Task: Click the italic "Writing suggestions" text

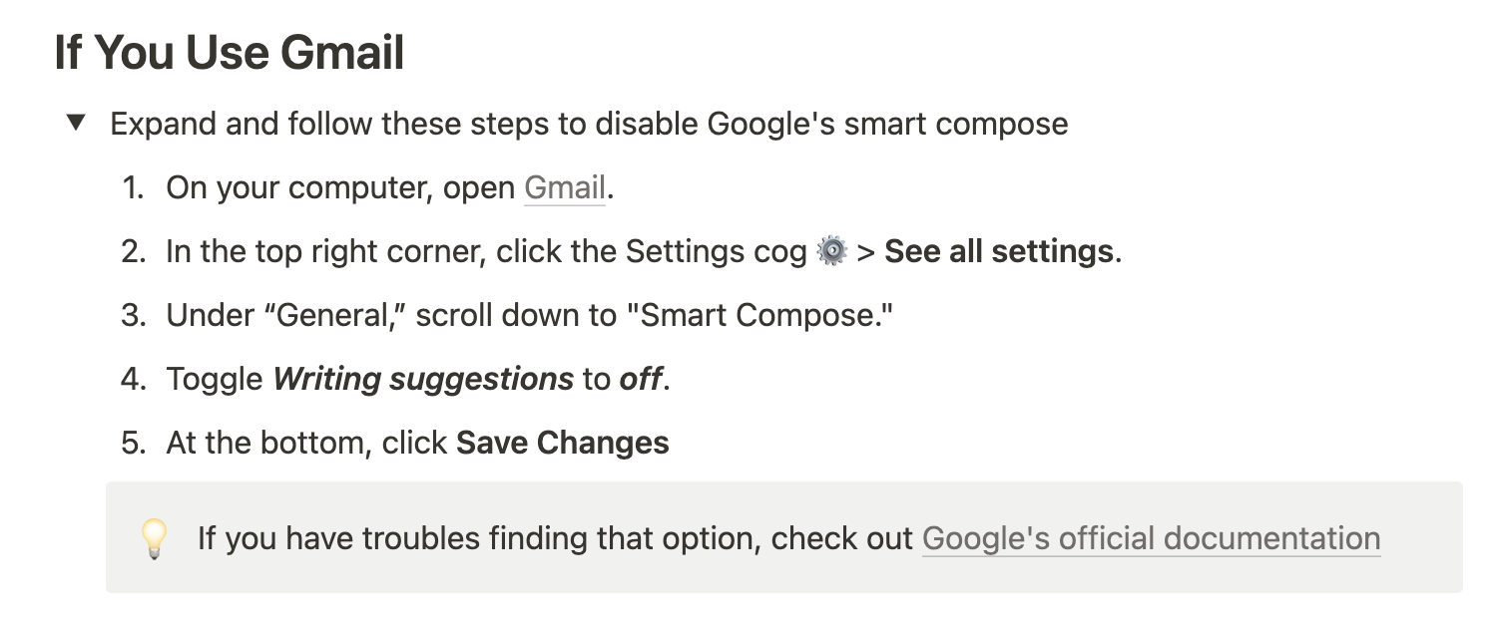Action: 423,379
